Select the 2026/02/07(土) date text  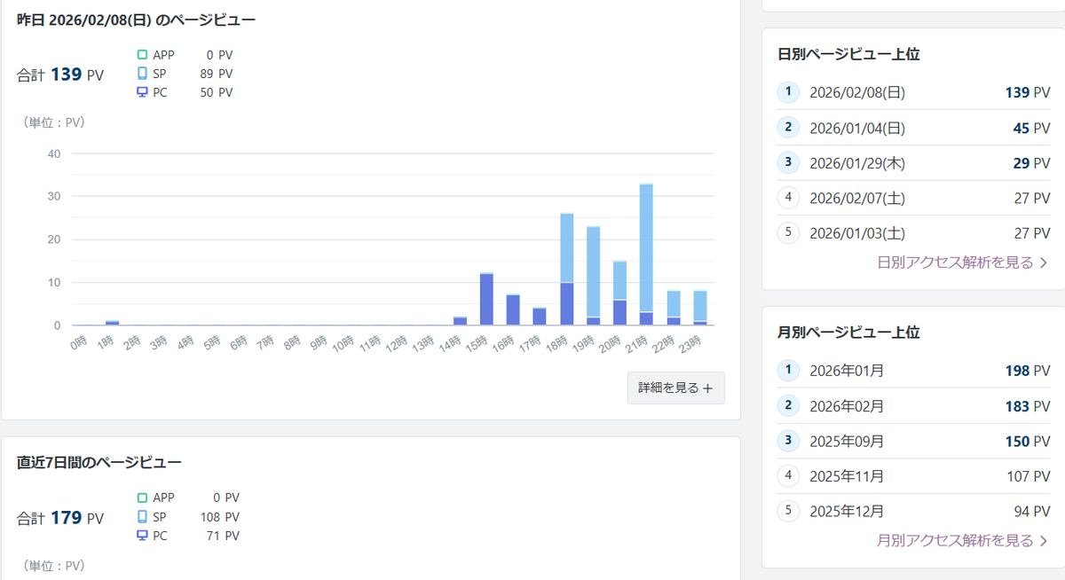coord(857,198)
